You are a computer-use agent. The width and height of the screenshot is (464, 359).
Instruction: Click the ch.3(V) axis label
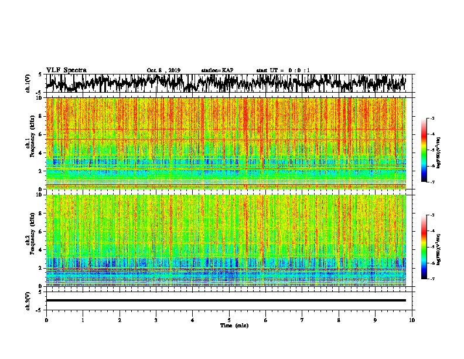(x=28, y=301)
